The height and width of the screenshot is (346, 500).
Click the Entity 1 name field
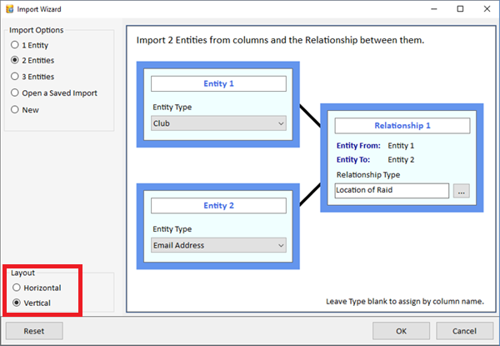click(218, 83)
